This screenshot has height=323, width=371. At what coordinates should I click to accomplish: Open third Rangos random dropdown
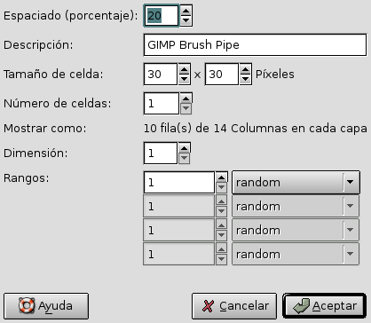[296, 230]
